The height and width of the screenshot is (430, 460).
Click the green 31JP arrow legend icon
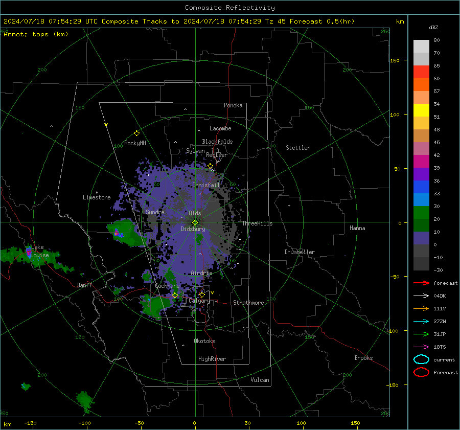(x=421, y=334)
